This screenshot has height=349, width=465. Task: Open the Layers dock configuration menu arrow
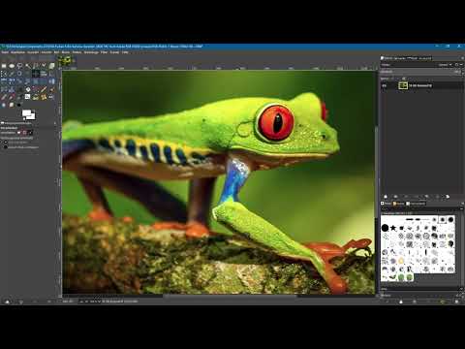coord(462,58)
